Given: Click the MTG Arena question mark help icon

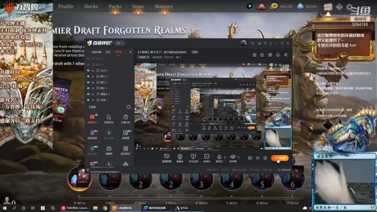Looking at the screenshot, I should [339, 7].
